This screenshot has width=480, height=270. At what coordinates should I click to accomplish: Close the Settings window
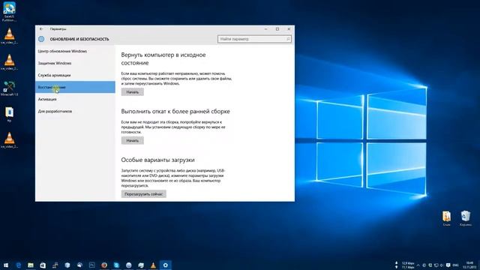[289, 29]
